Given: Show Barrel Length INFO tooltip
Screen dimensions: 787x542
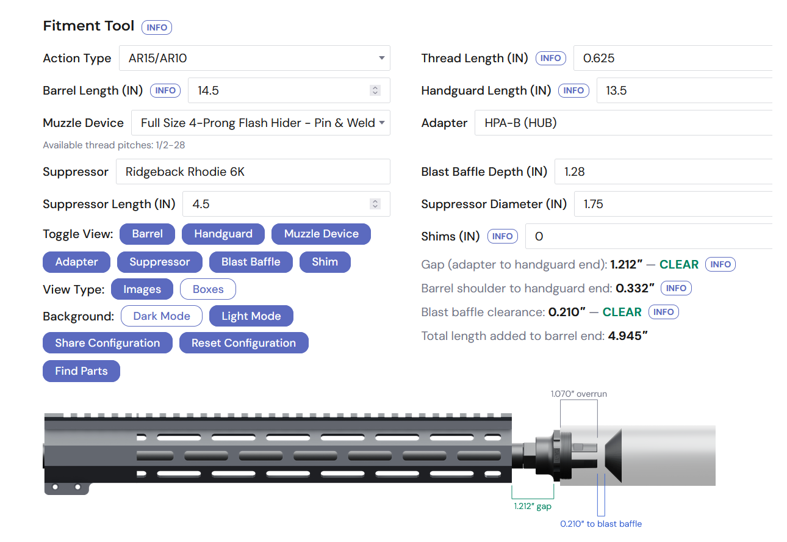Looking at the screenshot, I should [165, 90].
